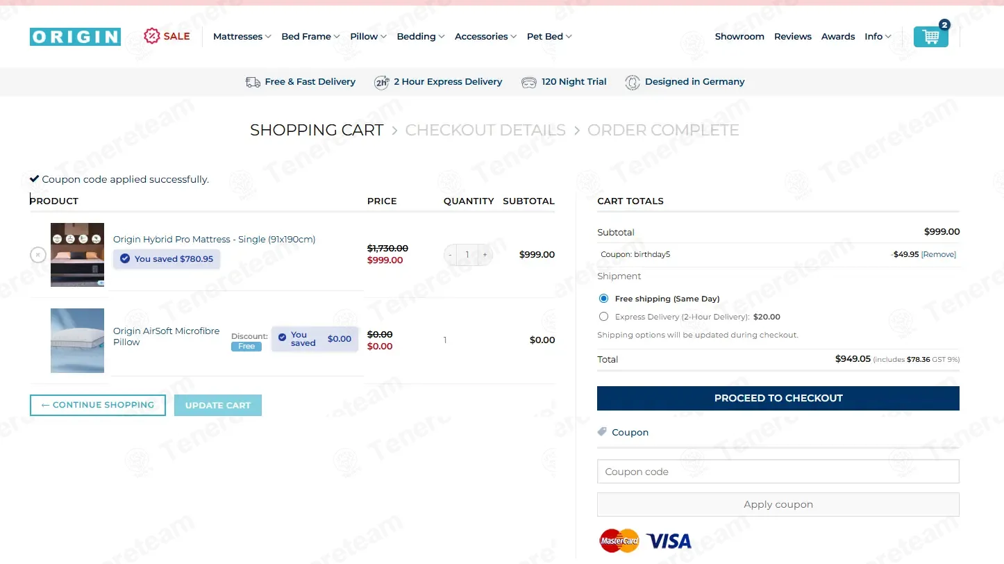Go to CHECKOUT DETAILS step

pyautogui.click(x=485, y=130)
